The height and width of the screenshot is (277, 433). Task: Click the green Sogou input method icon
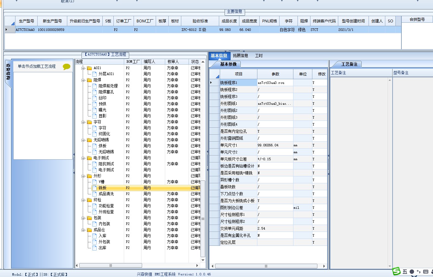[396, 271]
